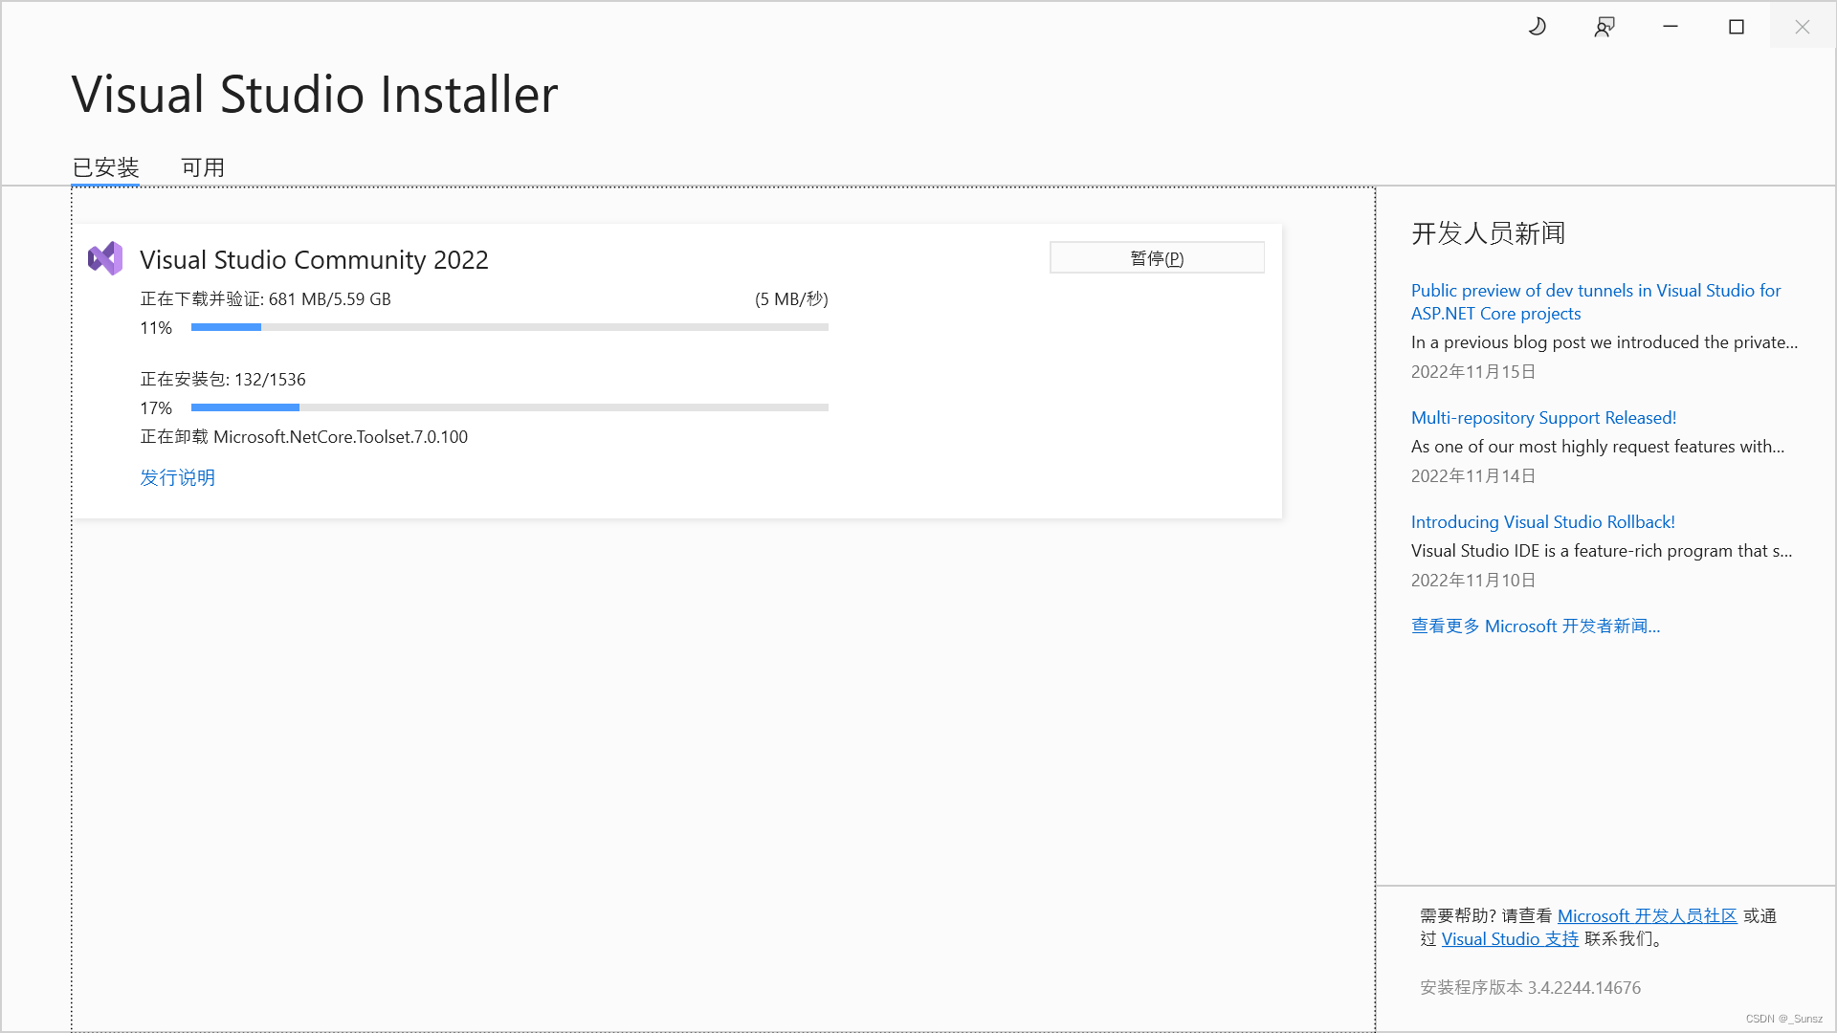This screenshot has height=1033, width=1837.
Task: Click the download progress bar at 11%
Action: (509, 327)
